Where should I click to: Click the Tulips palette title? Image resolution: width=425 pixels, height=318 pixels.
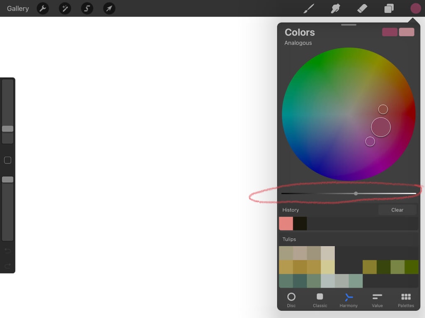pos(289,239)
